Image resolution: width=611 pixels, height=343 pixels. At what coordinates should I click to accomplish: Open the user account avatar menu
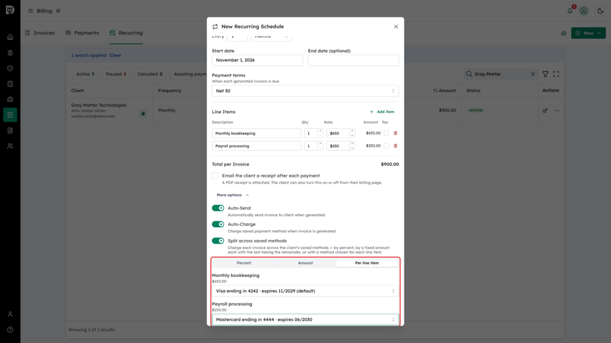click(x=584, y=11)
